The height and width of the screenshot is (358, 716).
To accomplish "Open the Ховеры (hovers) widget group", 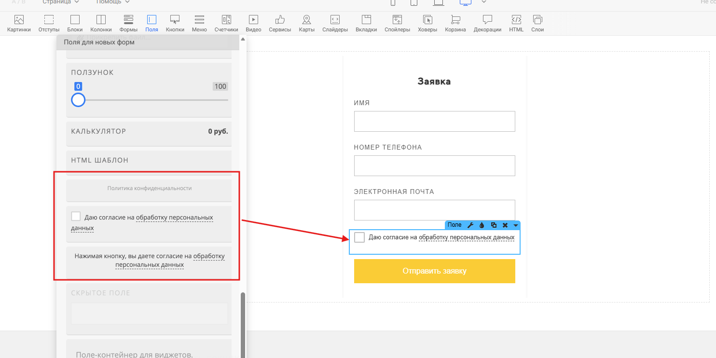I will click(x=427, y=24).
